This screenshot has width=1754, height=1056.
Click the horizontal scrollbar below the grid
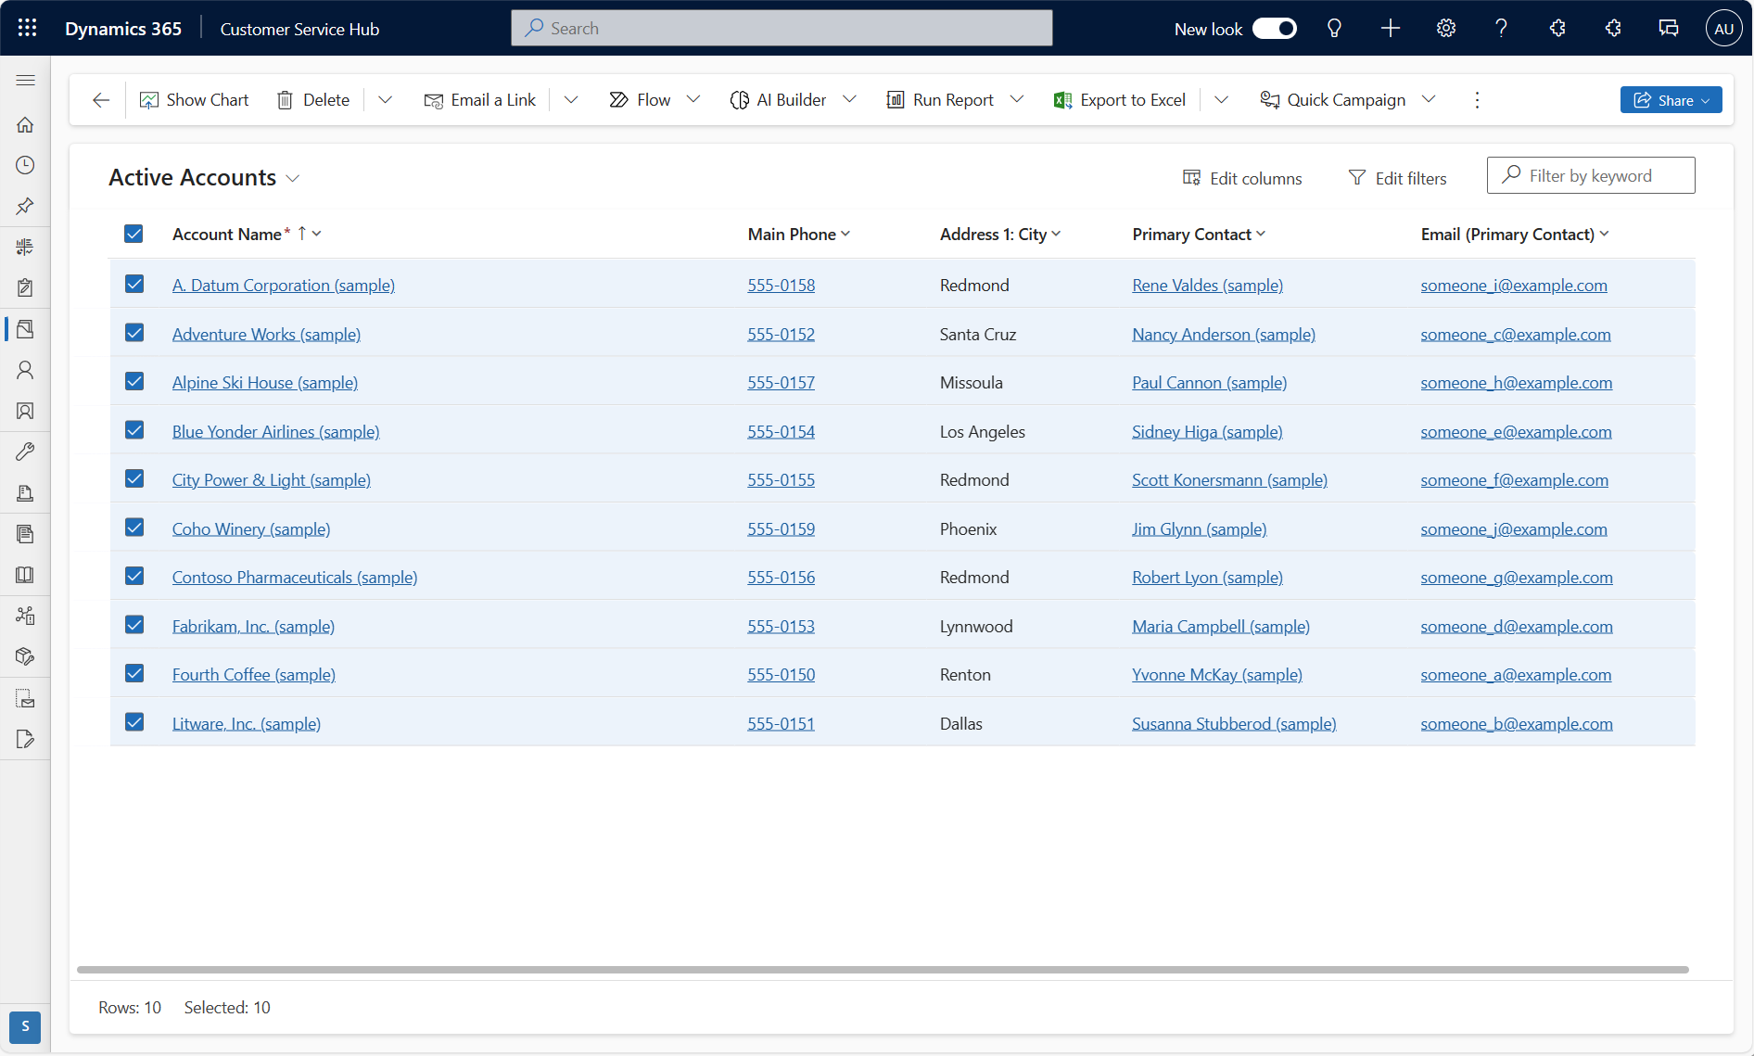(882, 969)
